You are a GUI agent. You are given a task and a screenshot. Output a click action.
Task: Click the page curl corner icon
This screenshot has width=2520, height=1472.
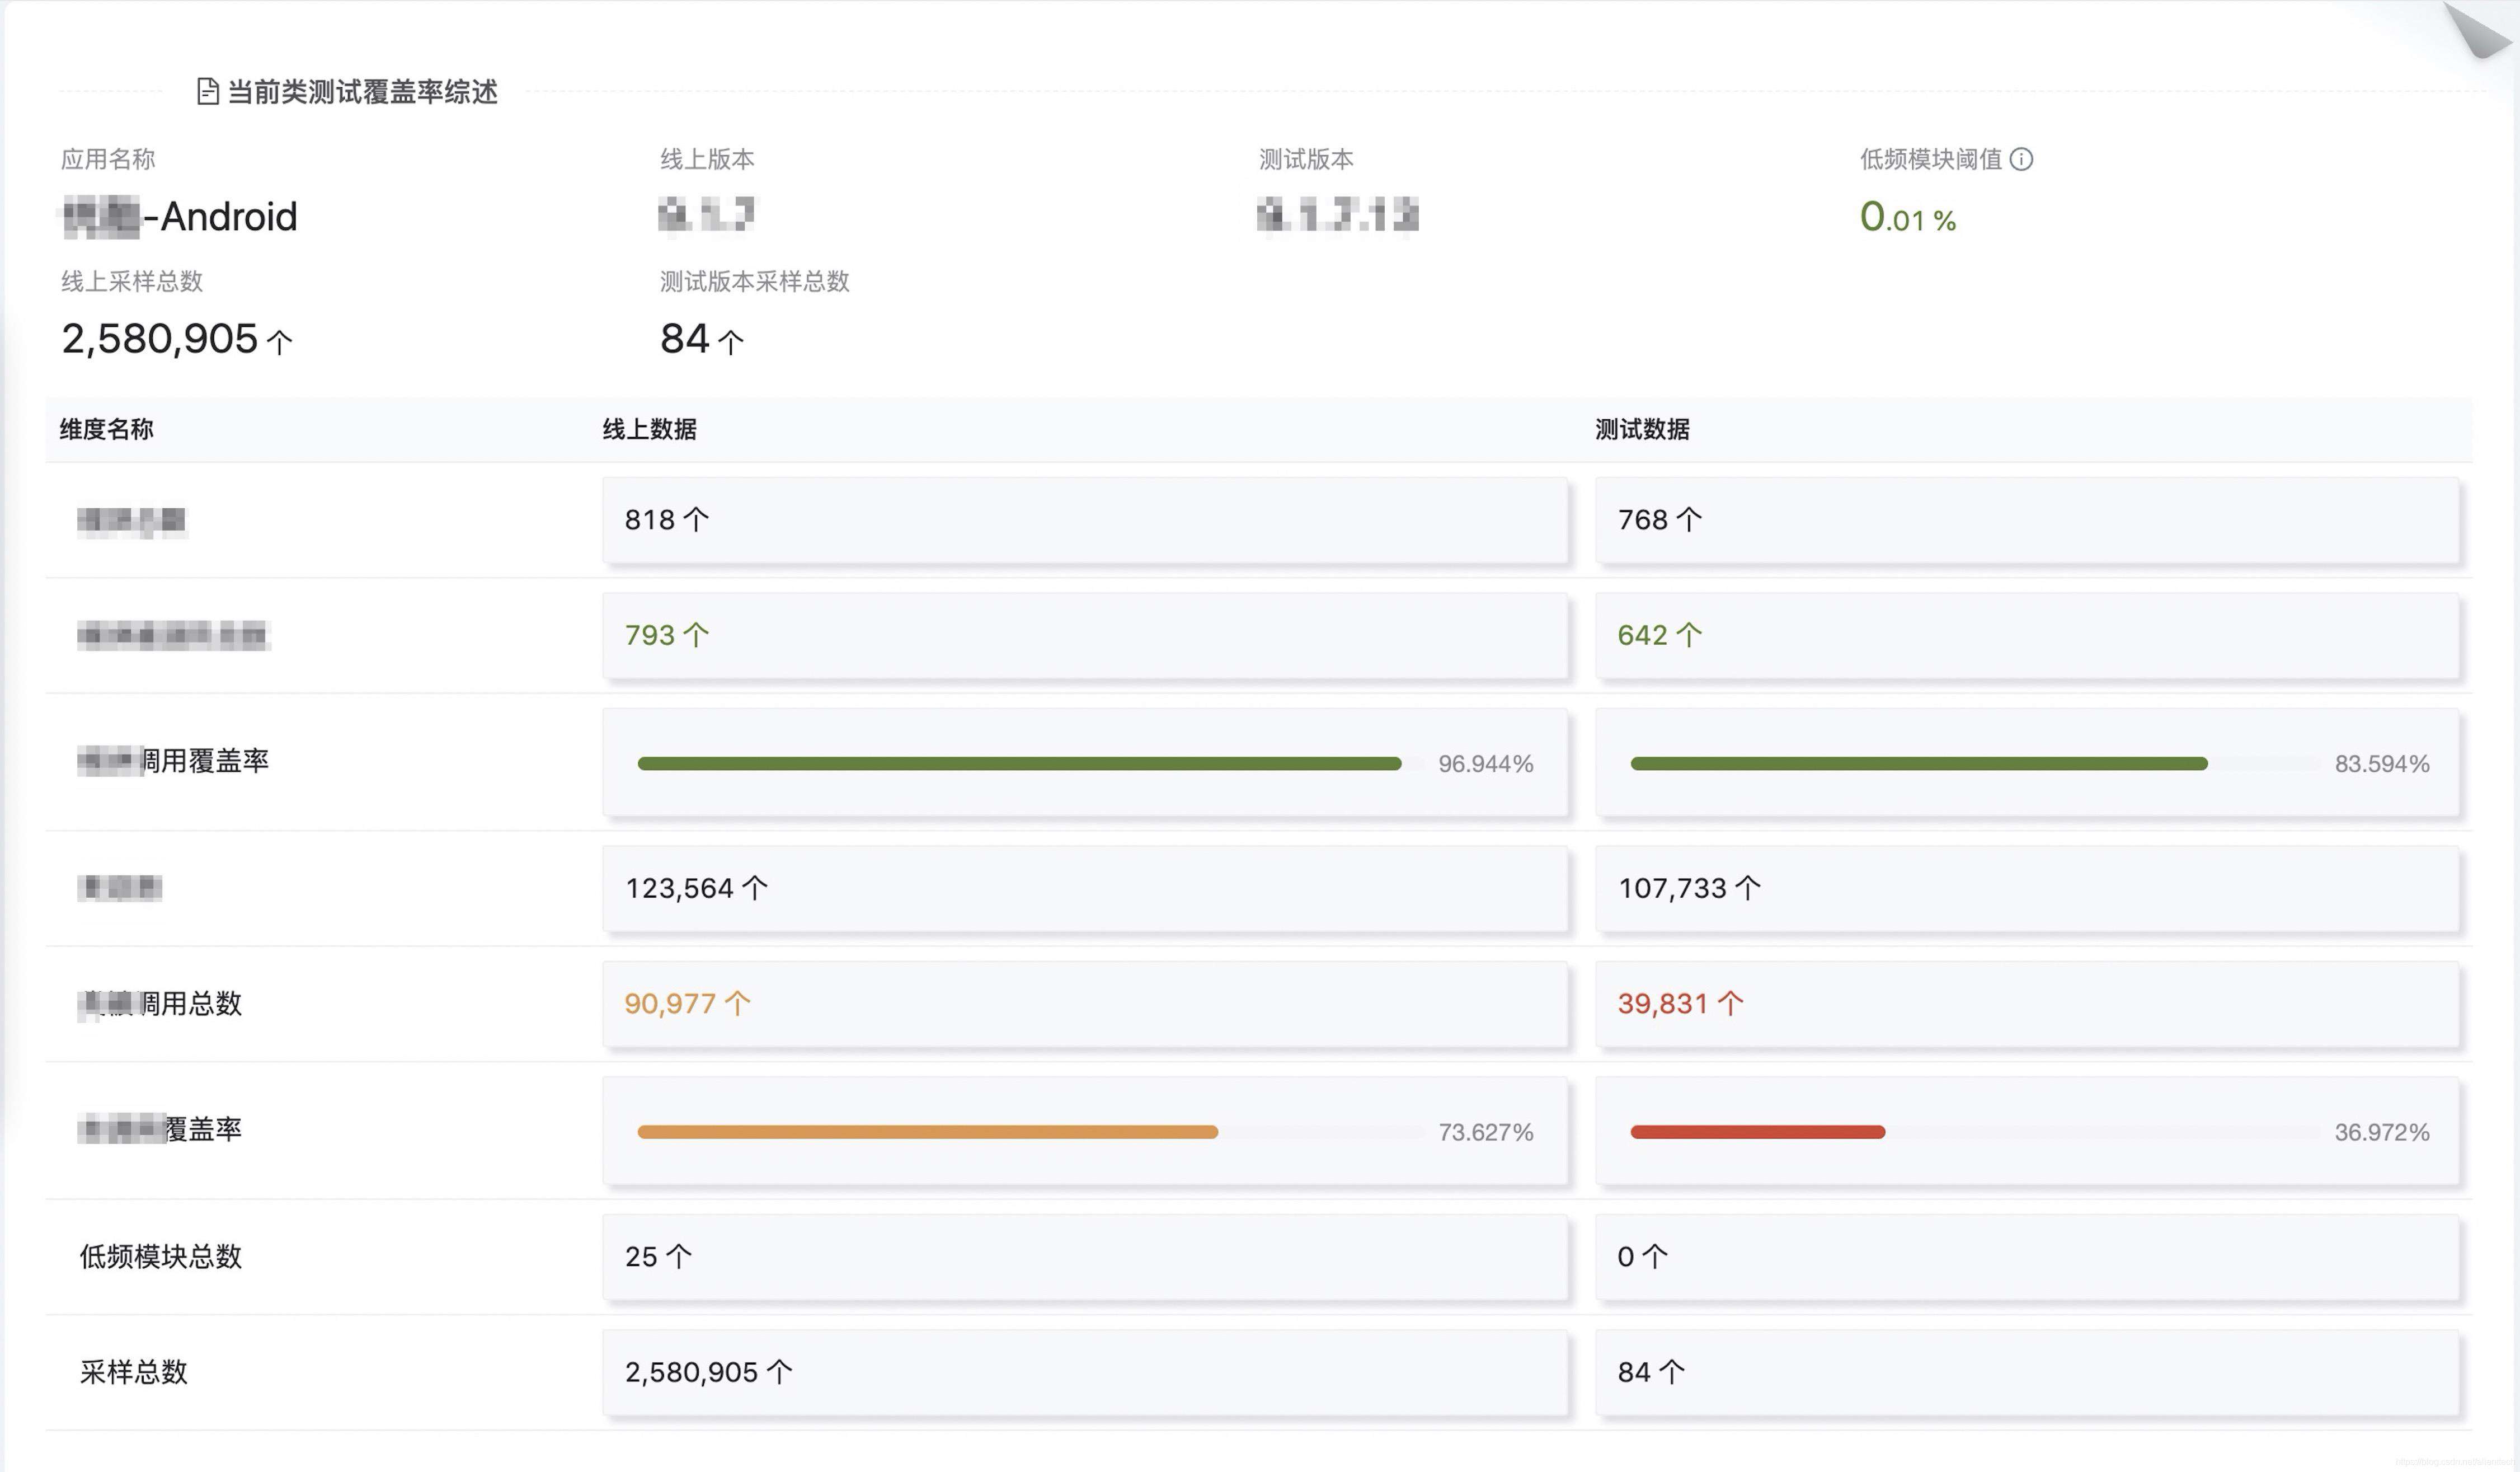[x=2478, y=29]
